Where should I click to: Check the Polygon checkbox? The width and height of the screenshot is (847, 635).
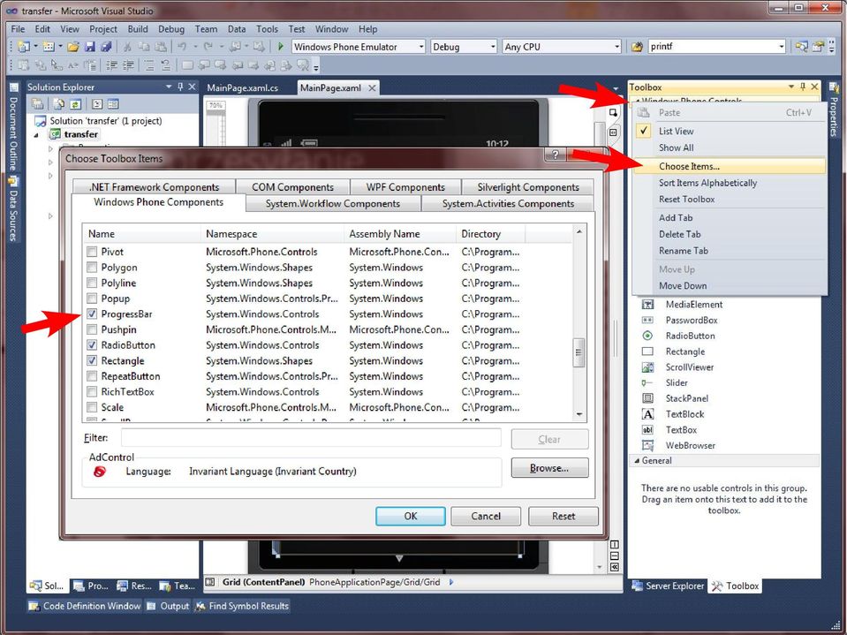click(92, 268)
